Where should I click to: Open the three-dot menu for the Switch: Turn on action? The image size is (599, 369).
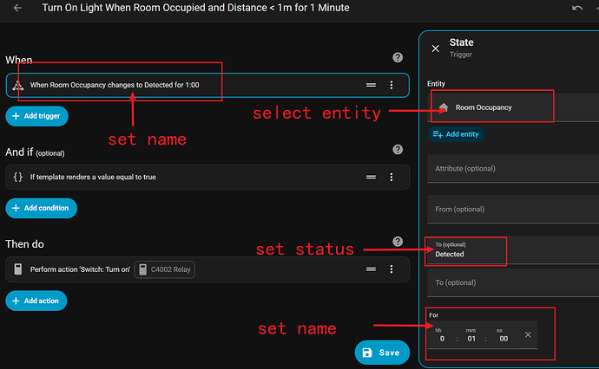pyautogui.click(x=392, y=269)
